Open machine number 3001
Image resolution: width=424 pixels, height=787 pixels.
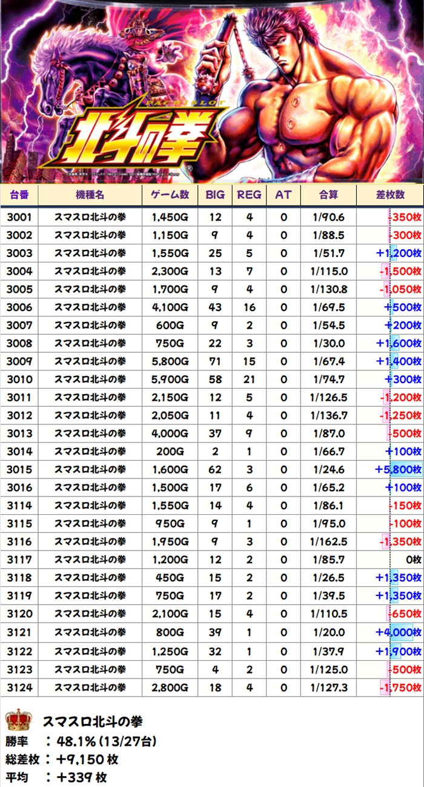(19, 217)
